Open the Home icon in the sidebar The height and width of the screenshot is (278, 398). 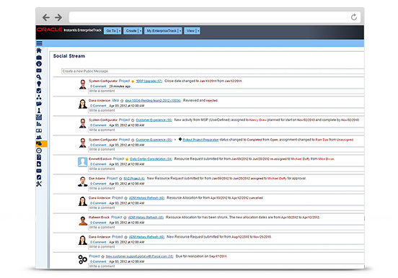(x=39, y=50)
